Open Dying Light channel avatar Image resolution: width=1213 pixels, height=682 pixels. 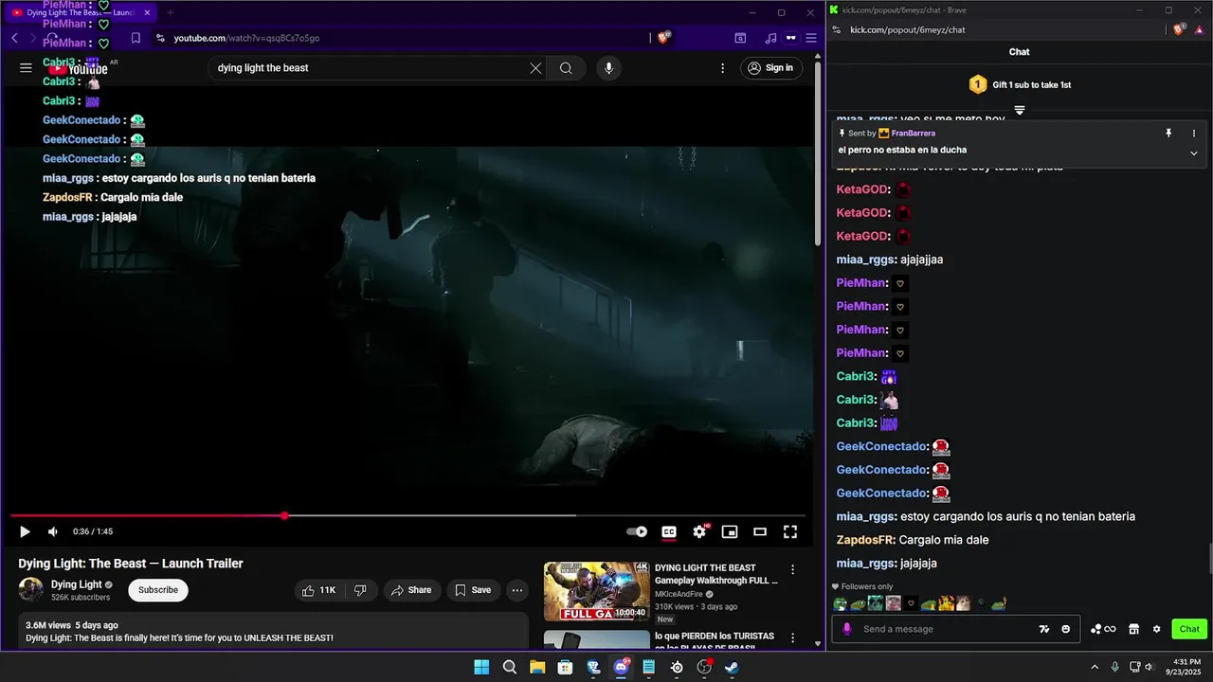click(30, 589)
